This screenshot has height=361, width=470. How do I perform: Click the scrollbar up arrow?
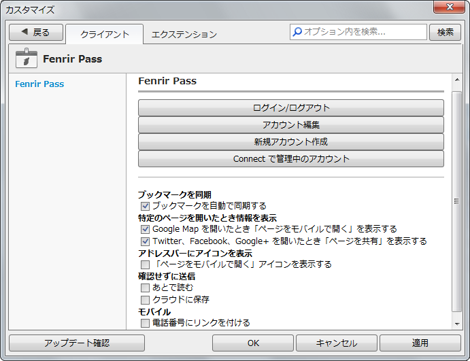[x=457, y=80]
